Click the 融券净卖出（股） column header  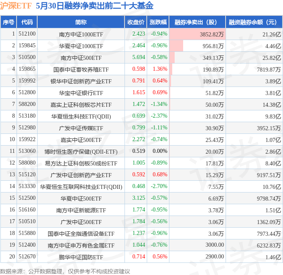(197, 22)
